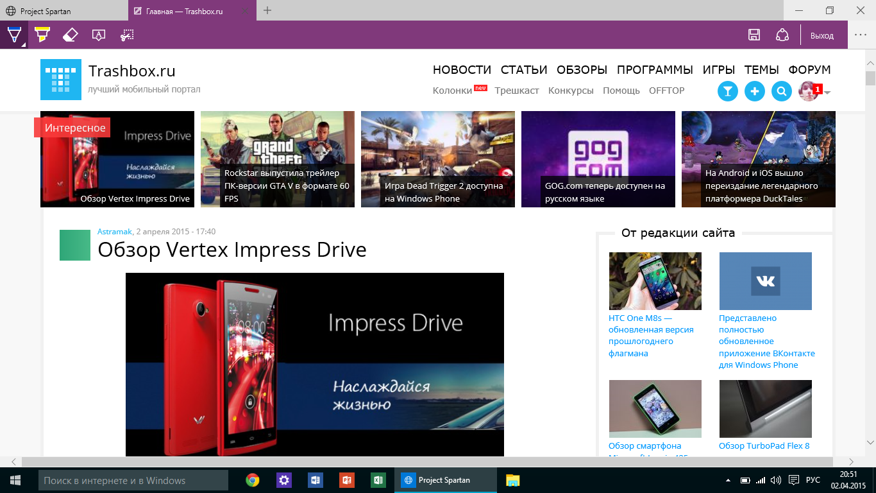
Task: Open the GTA V trailer featured tile
Action: tap(278, 159)
